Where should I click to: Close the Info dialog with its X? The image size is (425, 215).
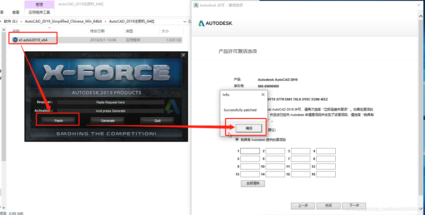click(x=263, y=95)
